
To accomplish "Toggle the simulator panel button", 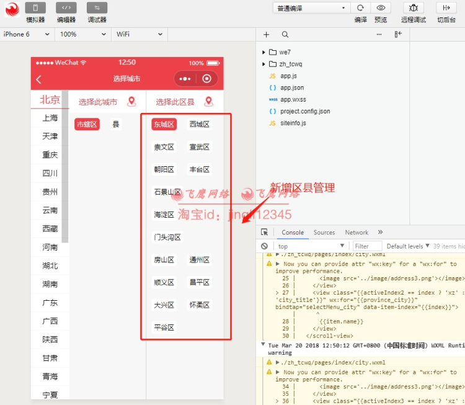I will point(35,8).
